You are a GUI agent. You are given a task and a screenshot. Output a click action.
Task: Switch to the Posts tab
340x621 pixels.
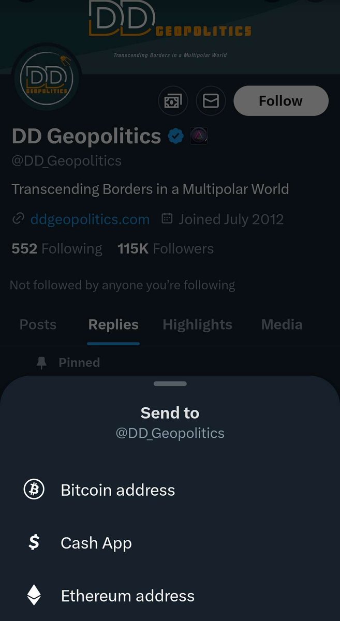[38, 324]
